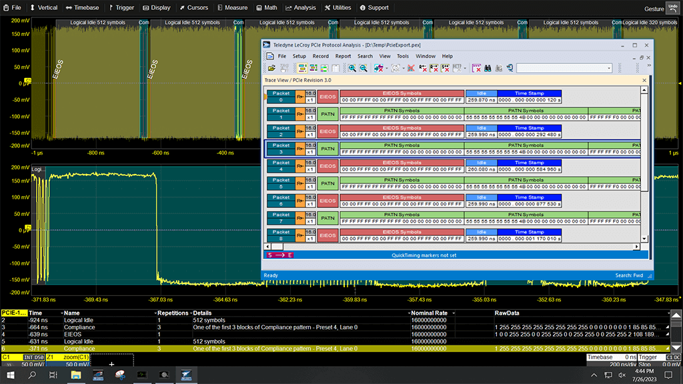
Task: Click the trace view horizontal scrollbar
Action: (454, 246)
